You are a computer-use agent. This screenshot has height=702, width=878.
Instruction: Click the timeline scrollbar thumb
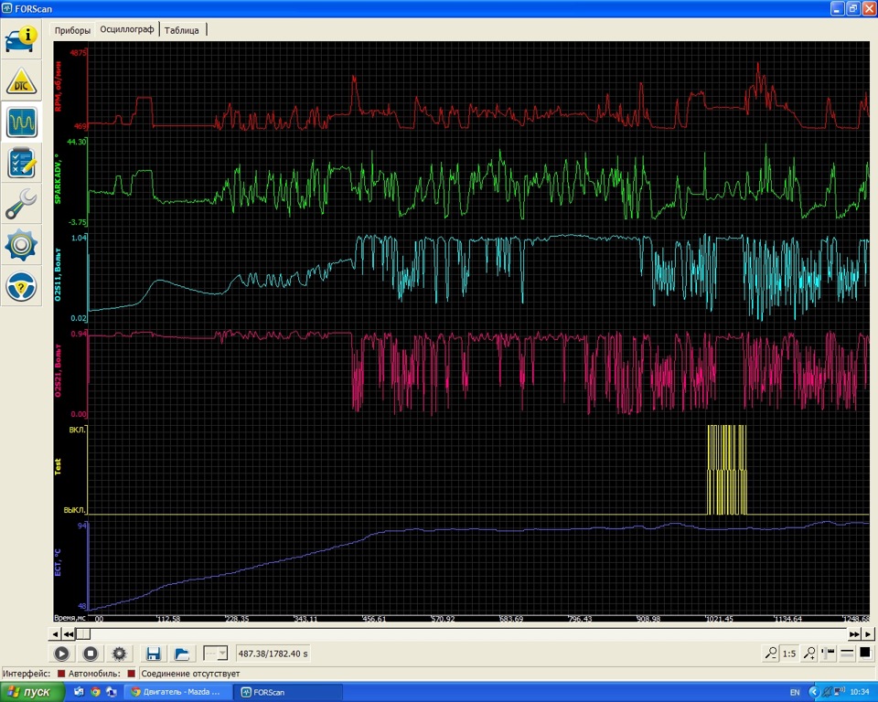click(83, 633)
